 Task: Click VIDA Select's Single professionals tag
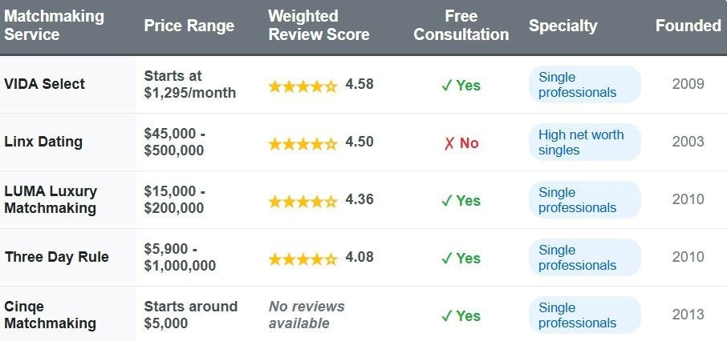click(583, 85)
